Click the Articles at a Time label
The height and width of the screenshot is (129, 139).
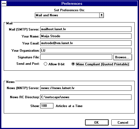[69, 106]
